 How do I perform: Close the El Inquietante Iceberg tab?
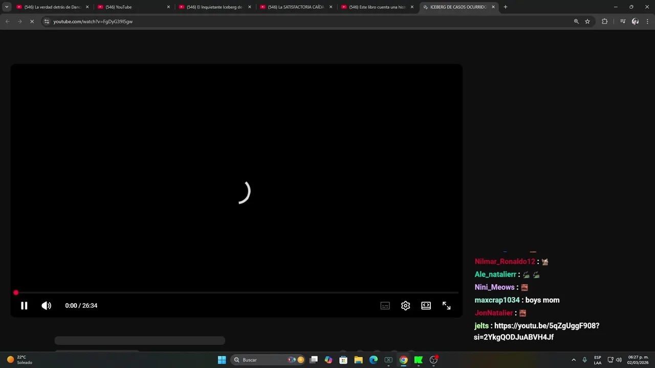[250, 7]
